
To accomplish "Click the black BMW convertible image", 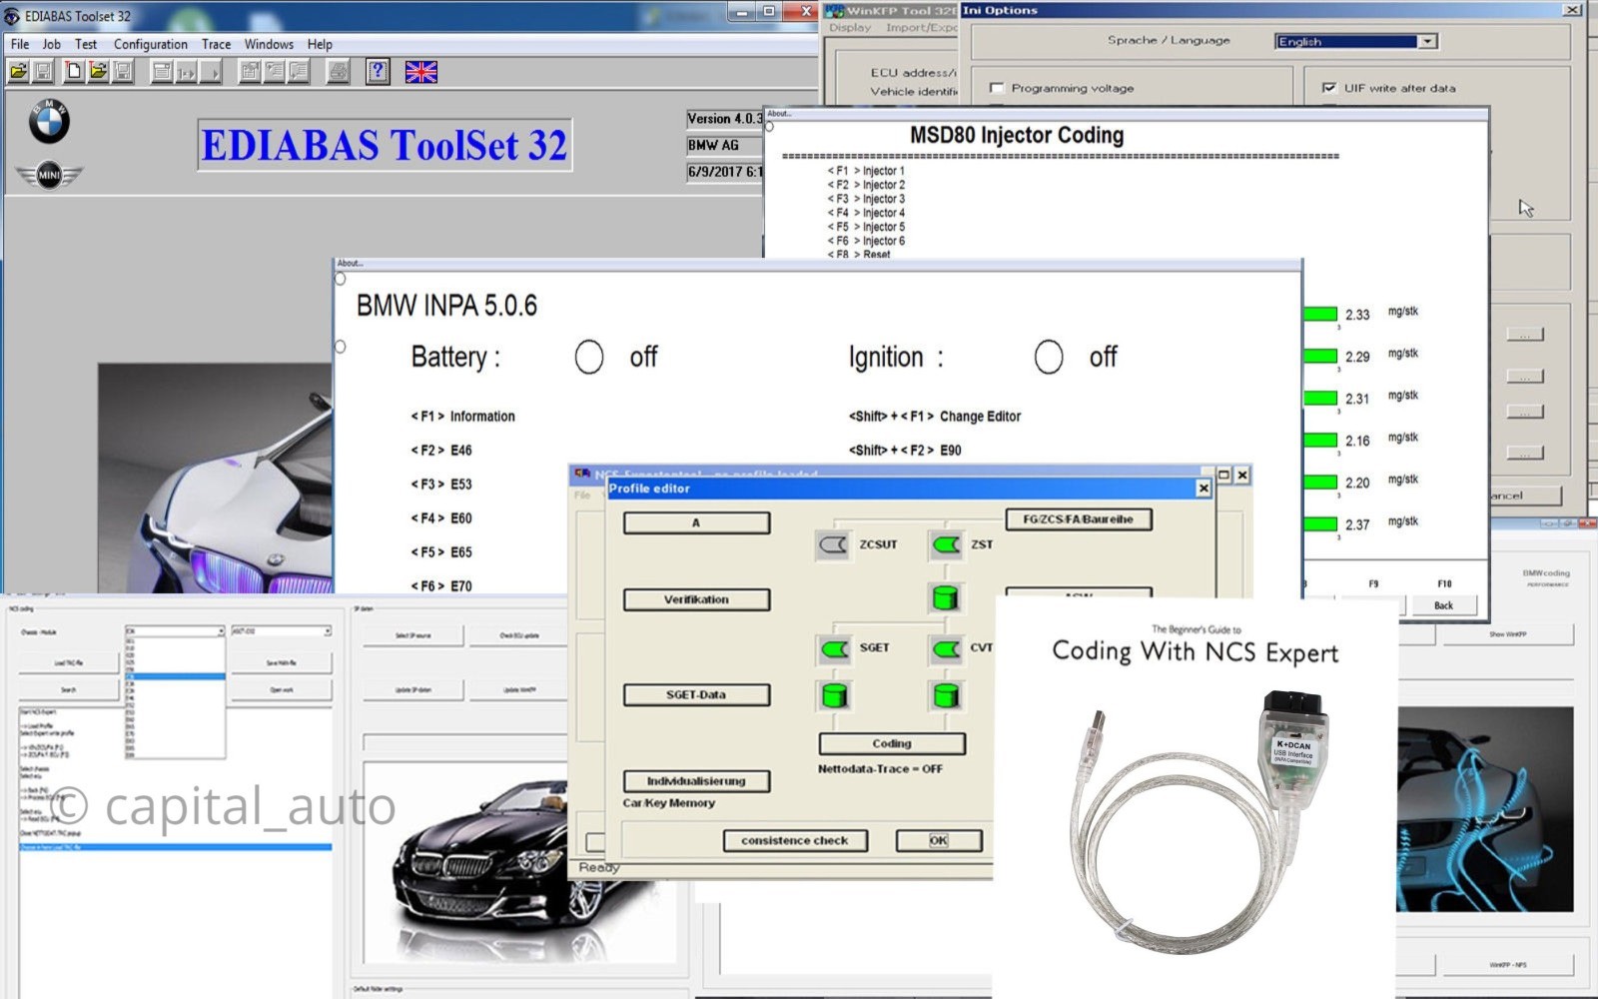I will coord(519,863).
